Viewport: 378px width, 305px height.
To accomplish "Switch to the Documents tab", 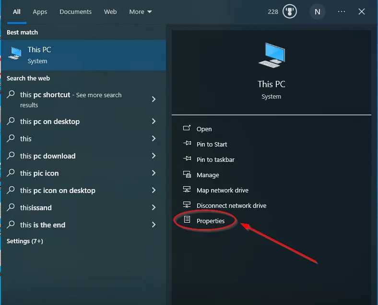I will coord(75,11).
